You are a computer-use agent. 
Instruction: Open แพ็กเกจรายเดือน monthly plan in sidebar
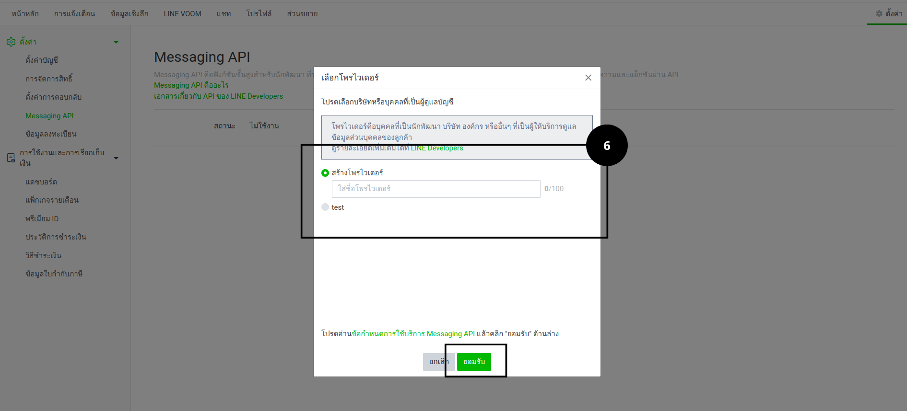coord(52,200)
